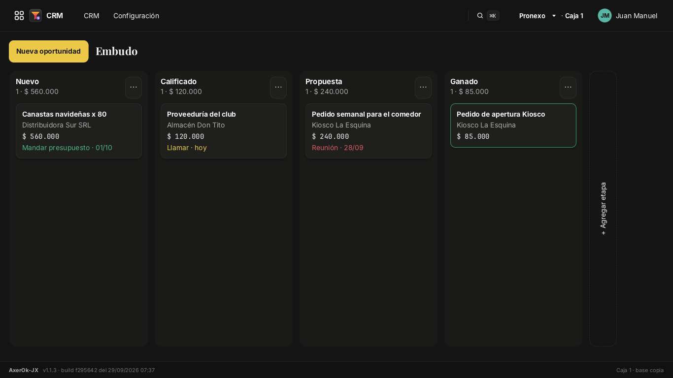The width and height of the screenshot is (673, 378).
Task: Click the 'Mandar presupuesto · 01/10' activity
Action: (x=67, y=148)
